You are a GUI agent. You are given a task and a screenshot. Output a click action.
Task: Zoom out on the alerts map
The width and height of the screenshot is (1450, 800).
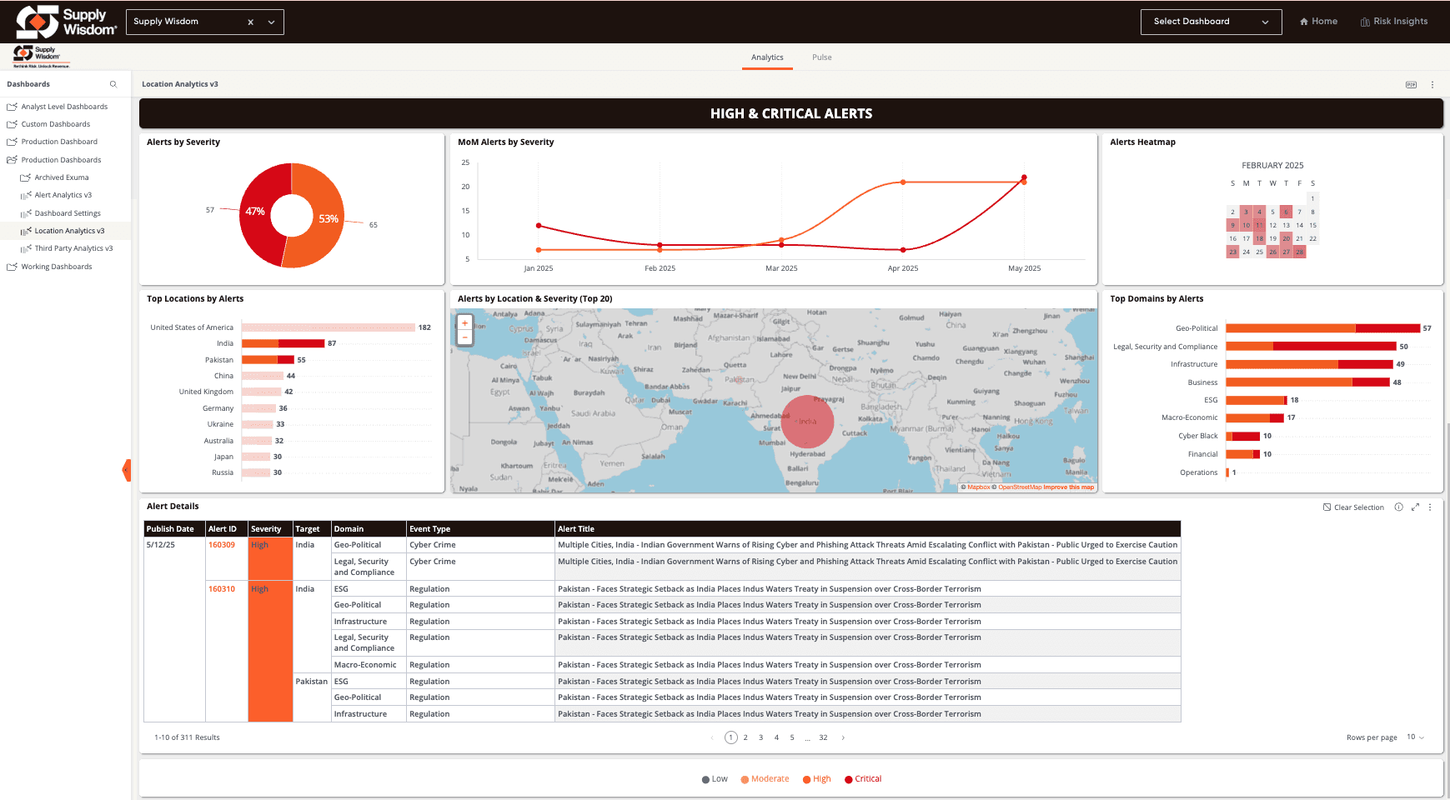point(464,337)
